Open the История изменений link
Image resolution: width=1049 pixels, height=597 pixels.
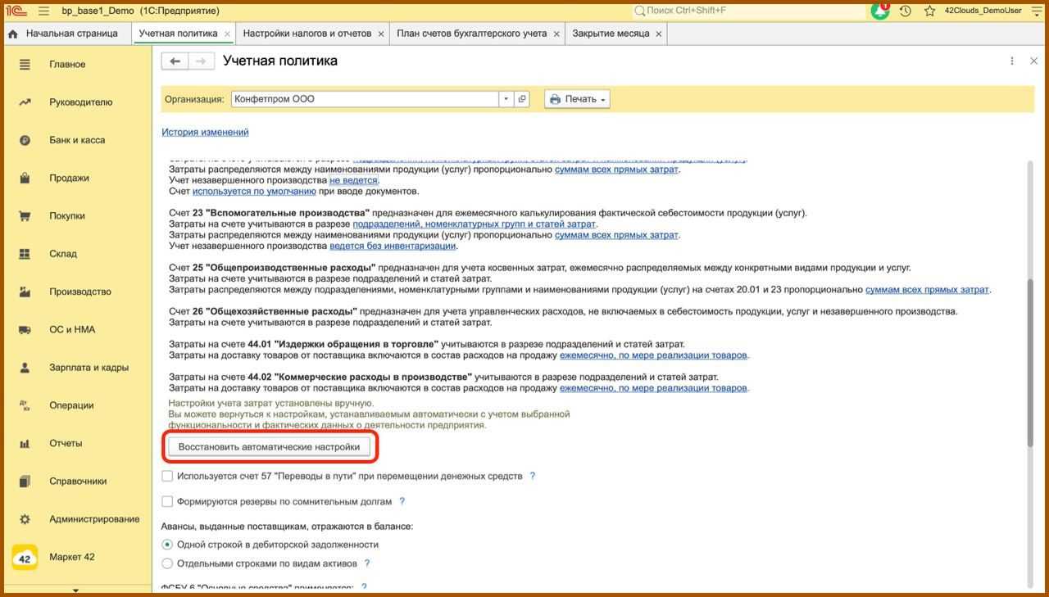(205, 132)
